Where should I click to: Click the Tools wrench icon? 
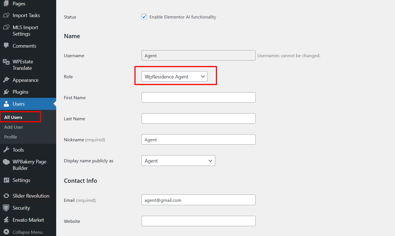tap(6, 150)
